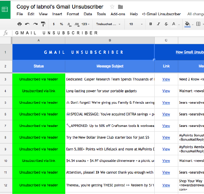204x194 pixels.
Task: Click the Print icon in toolbar
Action: point(19,24)
